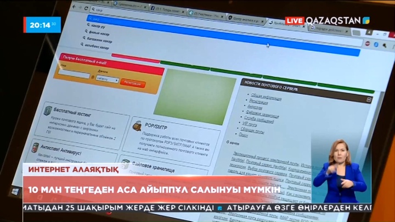Go forward with the browser forward arrow

point(80,8)
